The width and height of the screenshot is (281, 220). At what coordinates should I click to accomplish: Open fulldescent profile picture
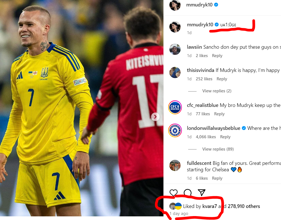coord(175,165)
